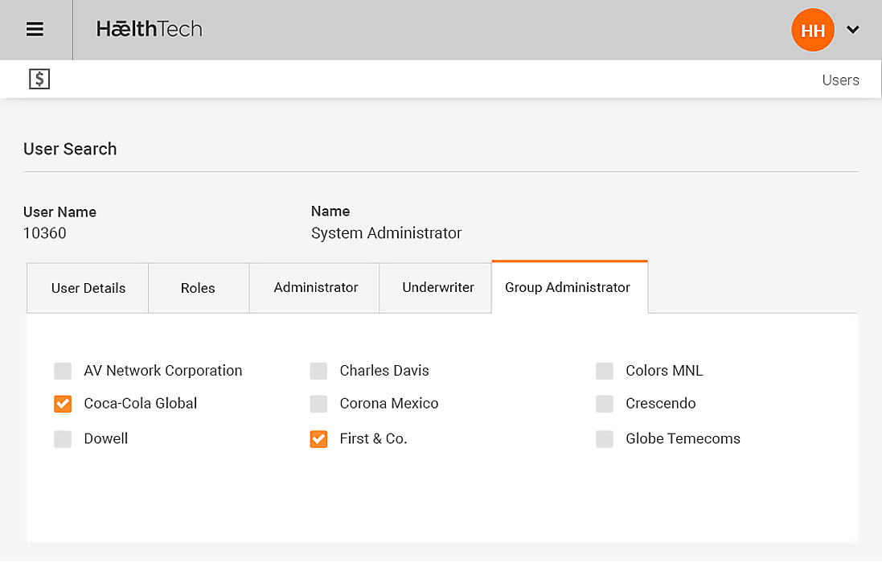Select the Administrator tab
Image resolution: width=882 pixels, height=563 pixels.
pyautogui.click(x=315, y=287)
